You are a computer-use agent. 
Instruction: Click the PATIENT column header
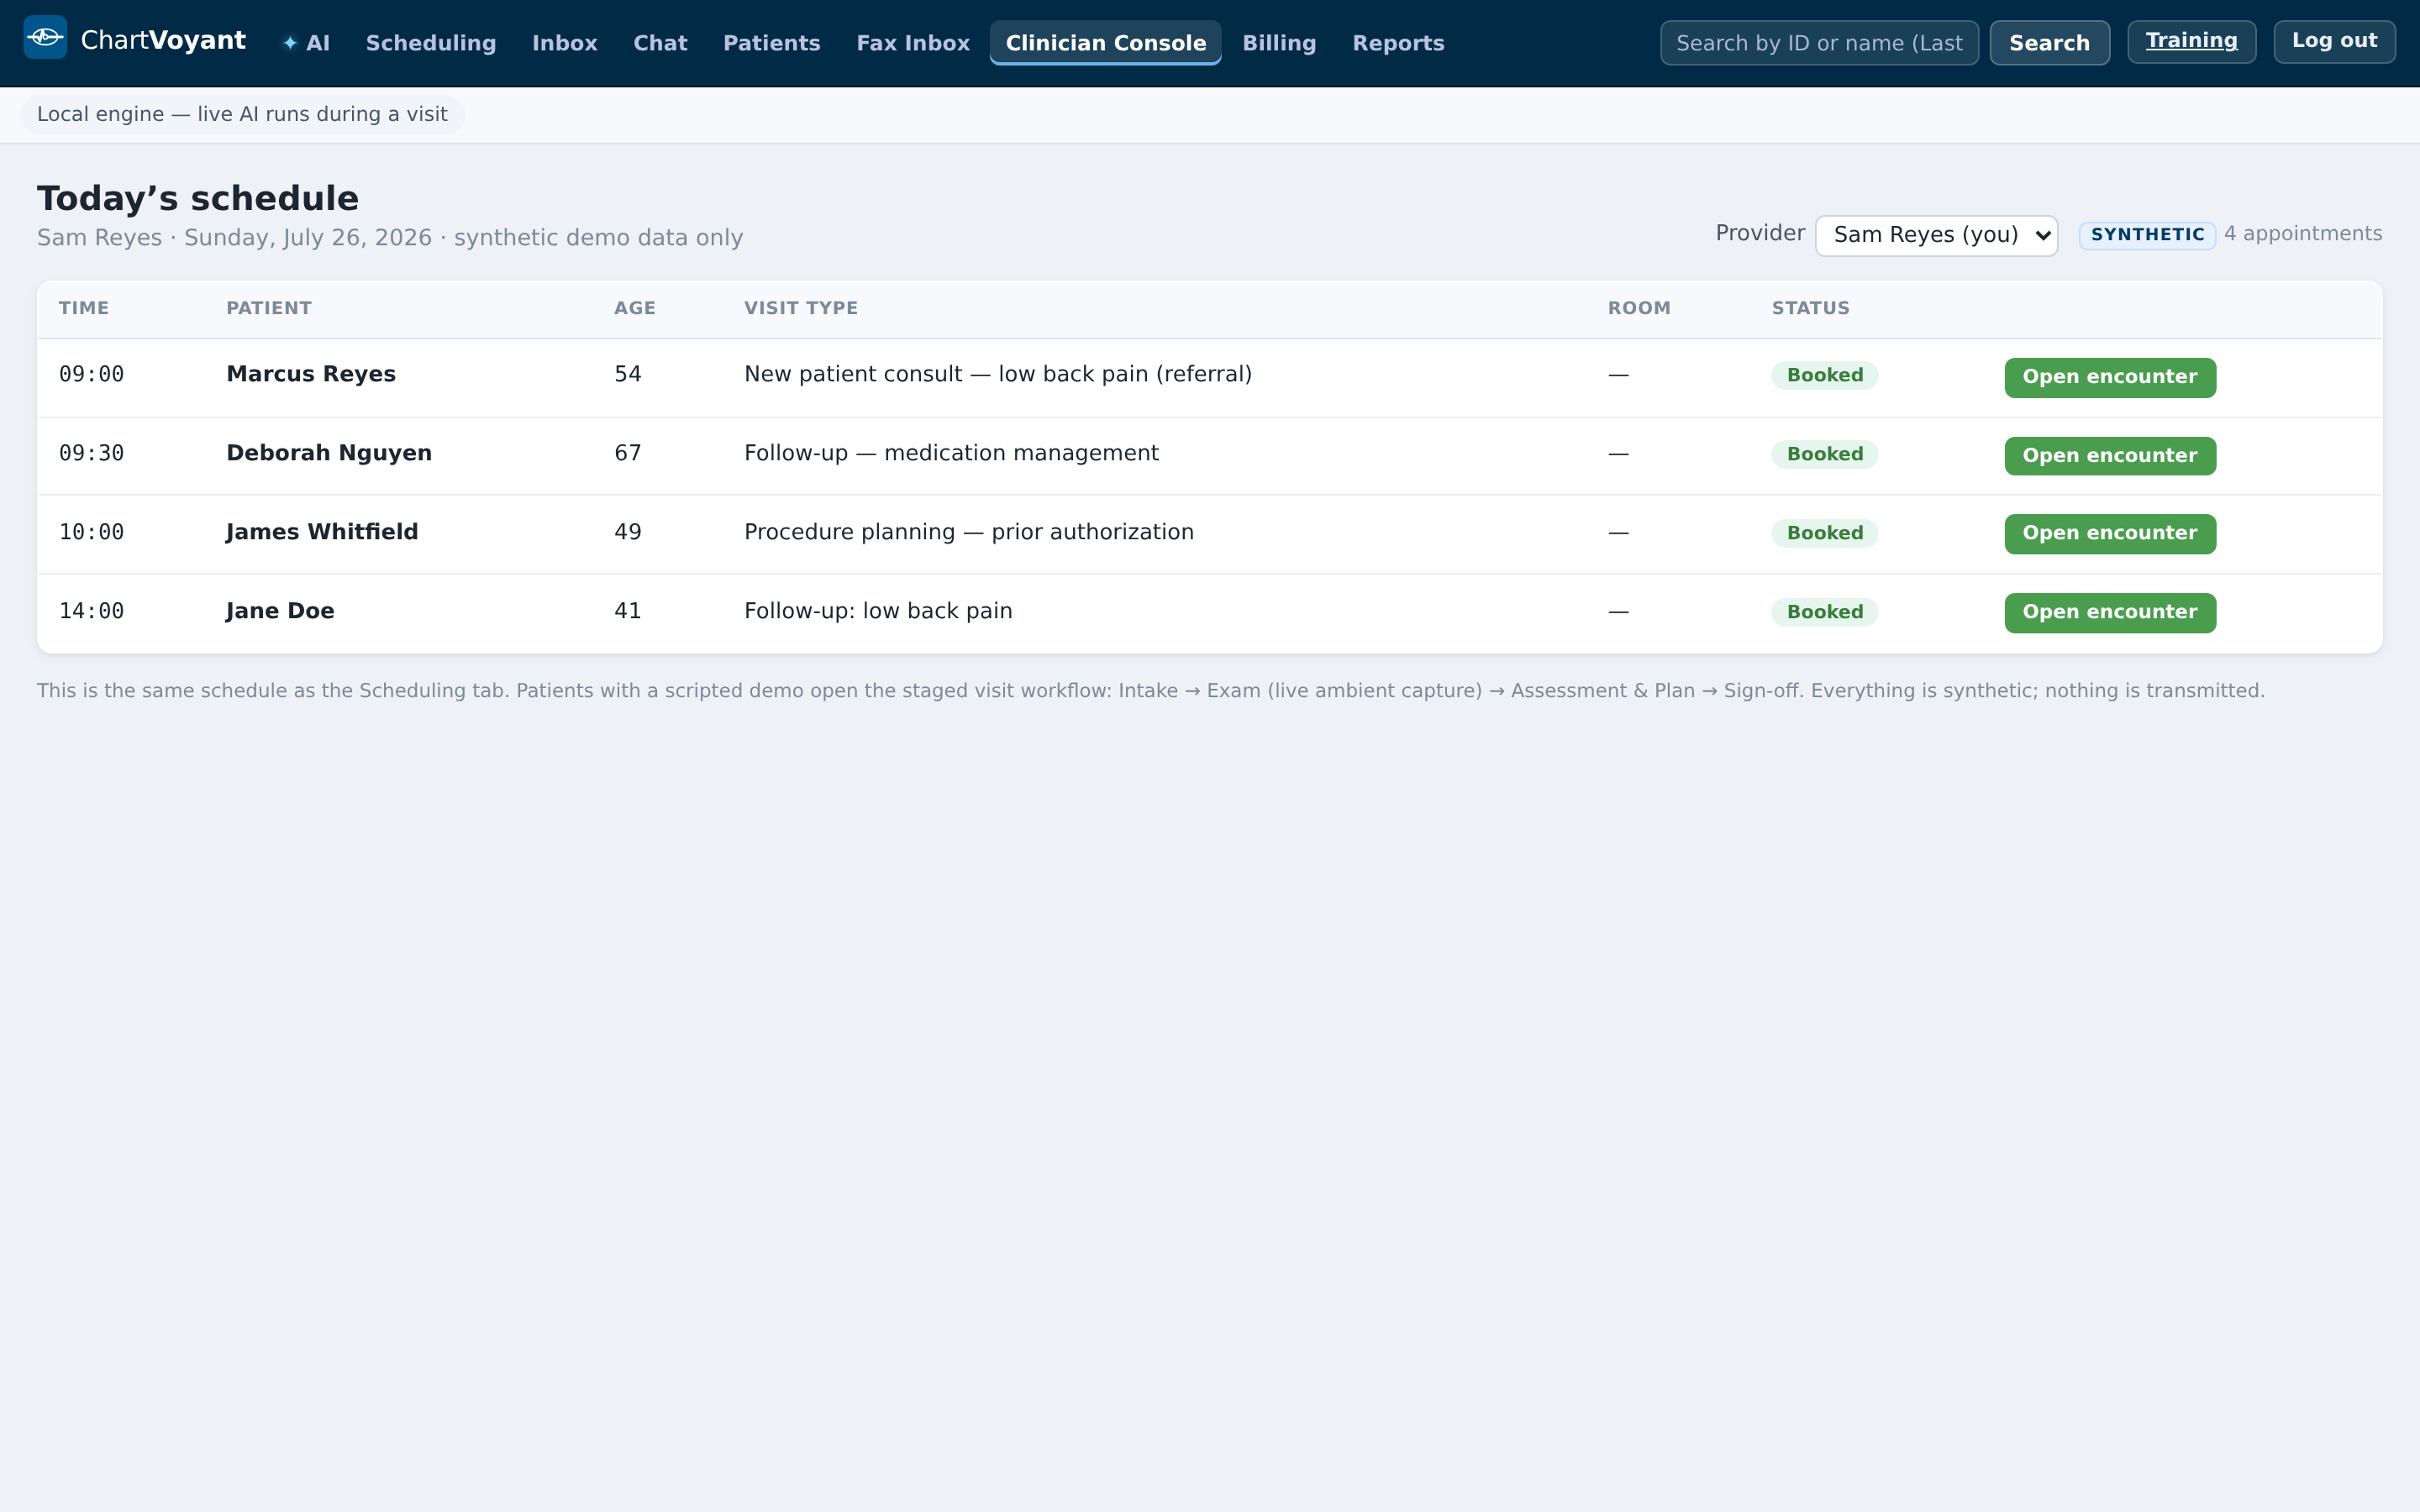click(269, 308)
